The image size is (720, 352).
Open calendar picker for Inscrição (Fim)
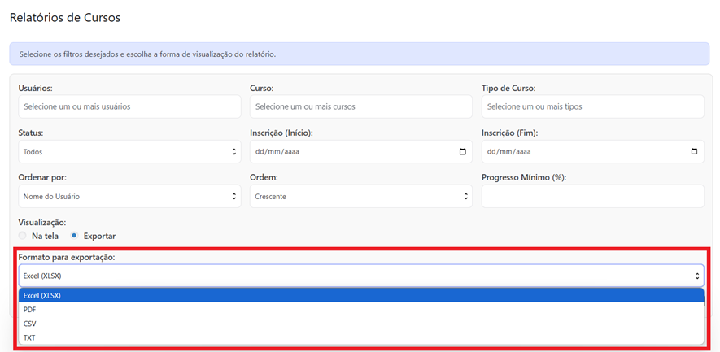[x=694, y=152]
